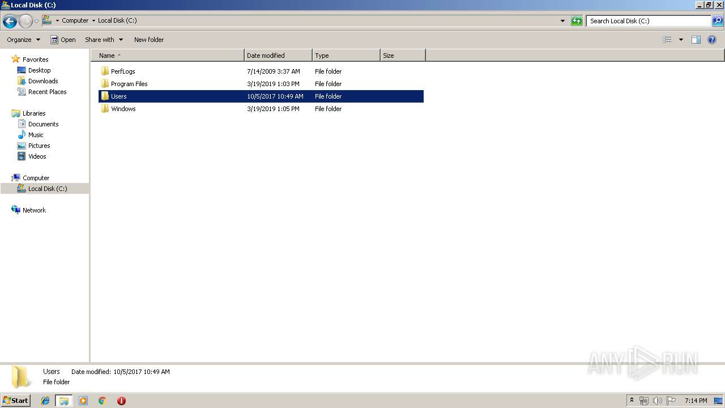Select the PerfLogs folder icon

tap(105, 71)
